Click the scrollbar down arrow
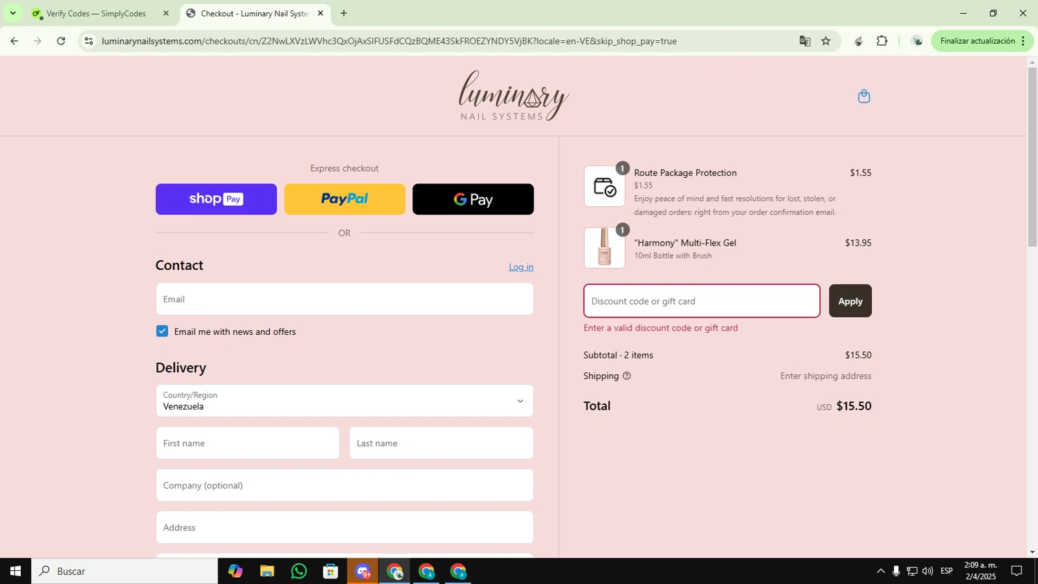Image resolution: width=1038 pixels, height=584 pixels. tap(1032, 551)
